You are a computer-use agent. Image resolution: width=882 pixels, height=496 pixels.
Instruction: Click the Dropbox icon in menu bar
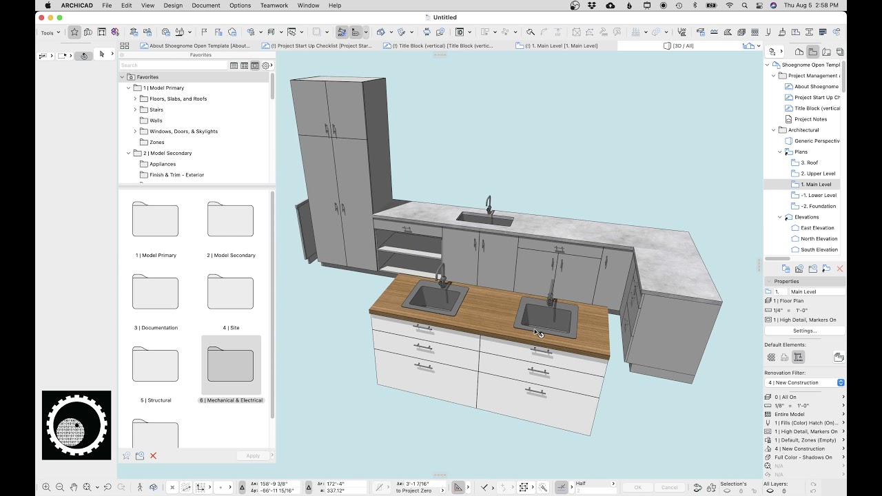click(593, 6)
